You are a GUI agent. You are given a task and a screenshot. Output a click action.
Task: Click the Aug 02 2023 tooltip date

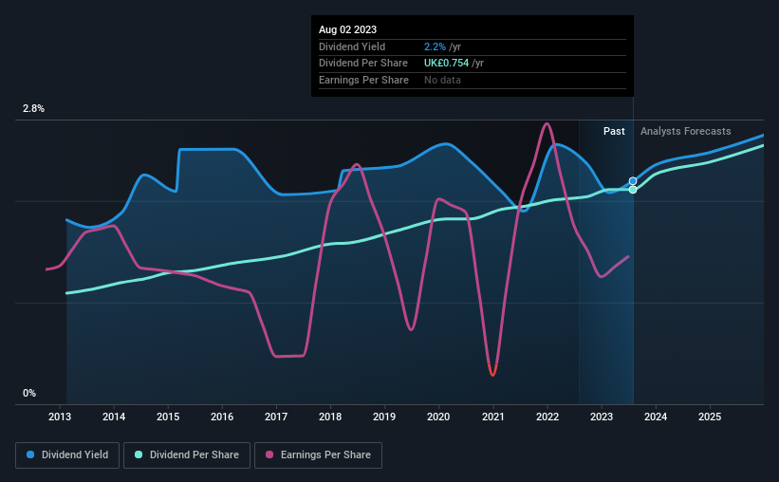348,29
